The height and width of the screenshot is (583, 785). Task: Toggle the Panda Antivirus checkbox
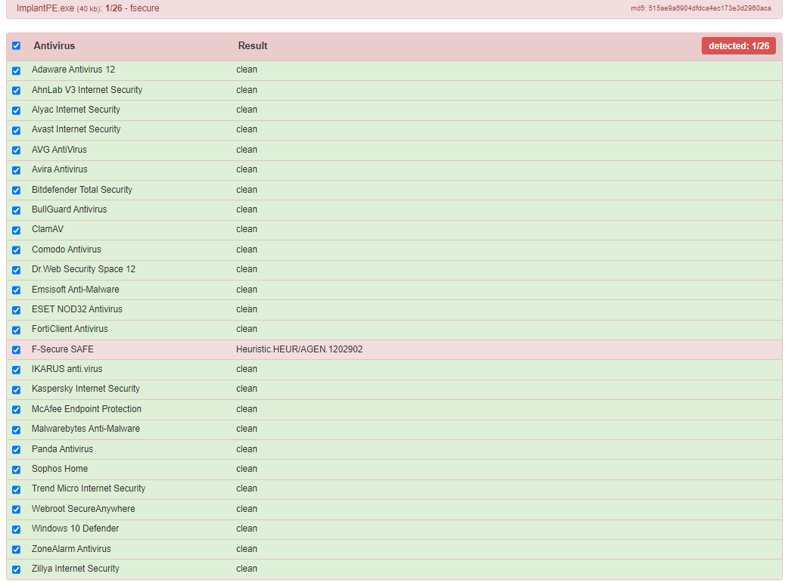(17, 449)
